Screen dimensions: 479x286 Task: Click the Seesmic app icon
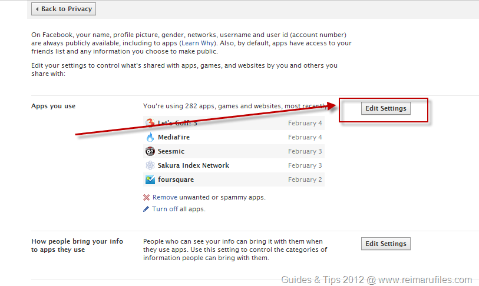coord(150,151)
